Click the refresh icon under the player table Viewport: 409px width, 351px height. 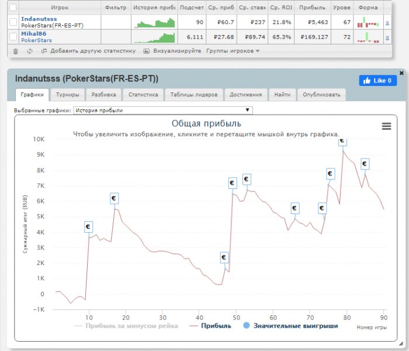coord(30,51)
